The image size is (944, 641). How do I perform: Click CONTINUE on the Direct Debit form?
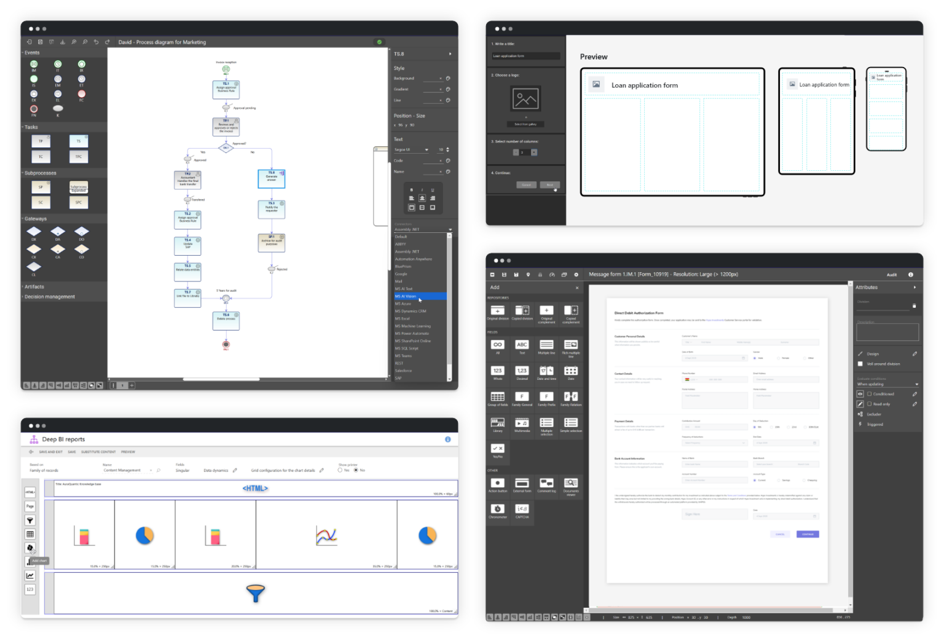[808, 534]
